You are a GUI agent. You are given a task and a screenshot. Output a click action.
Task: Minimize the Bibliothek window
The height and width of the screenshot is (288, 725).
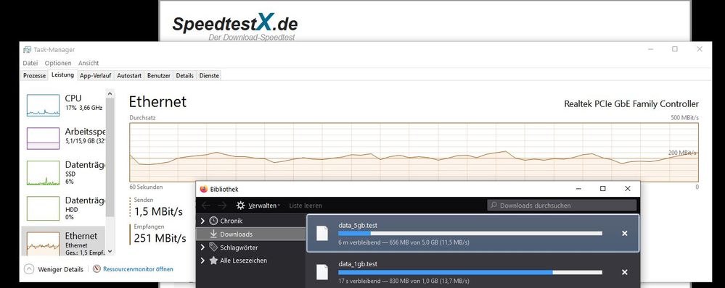tap(578, 188)
